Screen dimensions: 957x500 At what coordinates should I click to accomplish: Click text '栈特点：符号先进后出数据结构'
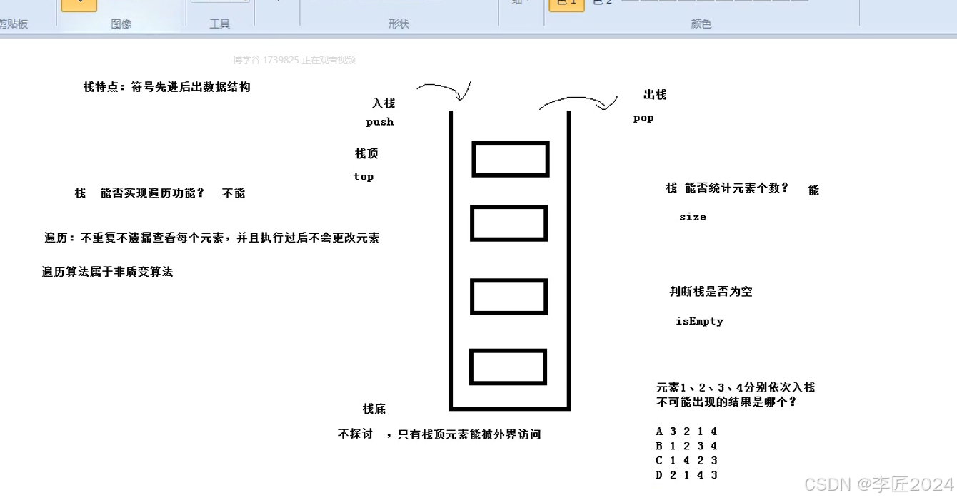pyautogui.click(x=167, y=87)
